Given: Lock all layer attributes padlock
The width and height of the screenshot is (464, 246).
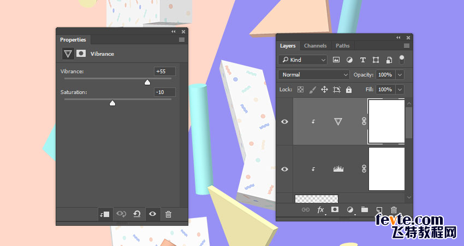Looking at the screenshot, I should click(x=349, y=90).
